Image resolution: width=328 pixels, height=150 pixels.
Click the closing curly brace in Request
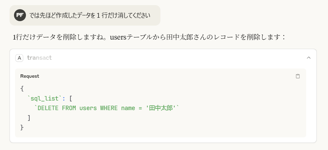pos(22,127)
